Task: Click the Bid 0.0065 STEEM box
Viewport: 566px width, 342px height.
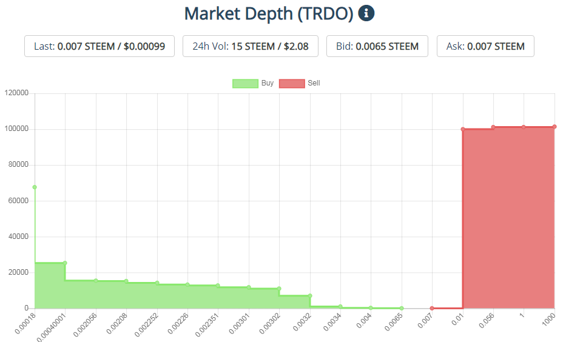Action: 377,46
